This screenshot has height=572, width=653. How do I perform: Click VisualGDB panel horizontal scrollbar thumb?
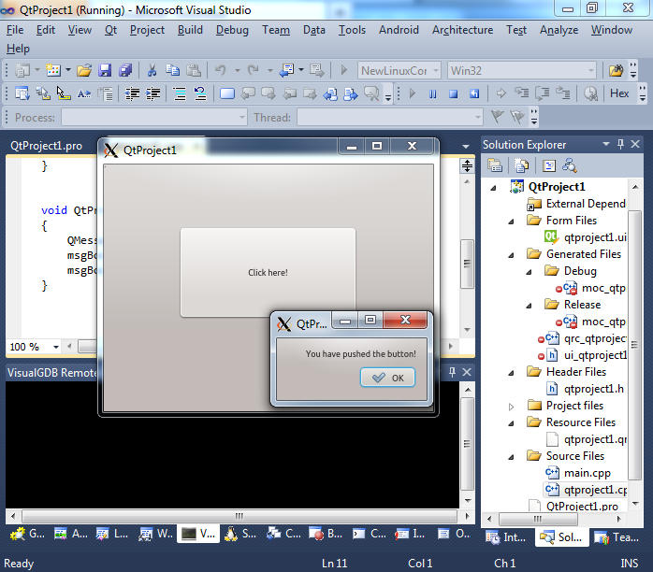(239, 516)
